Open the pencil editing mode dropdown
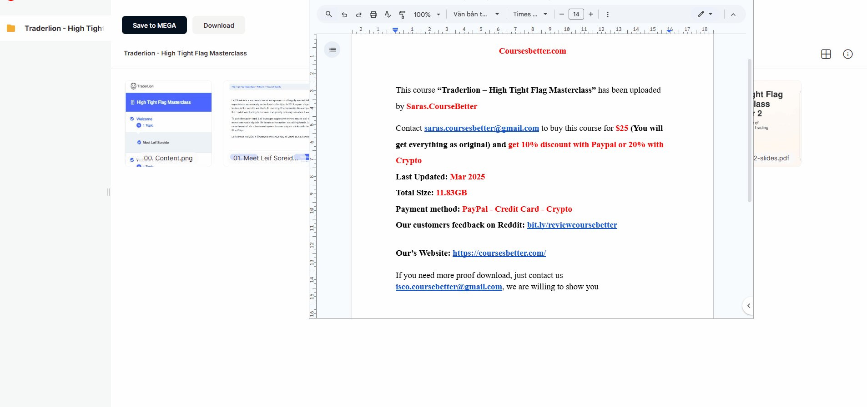This screenshot has width=867, height=407. (x=705, y=14)
